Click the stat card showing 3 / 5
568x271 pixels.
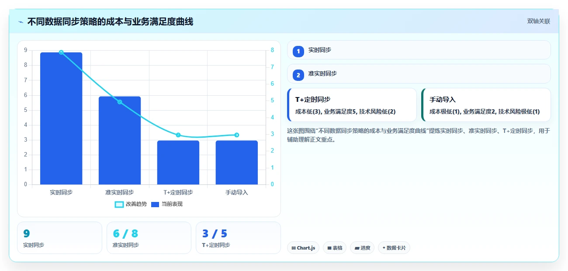[238, 238]
